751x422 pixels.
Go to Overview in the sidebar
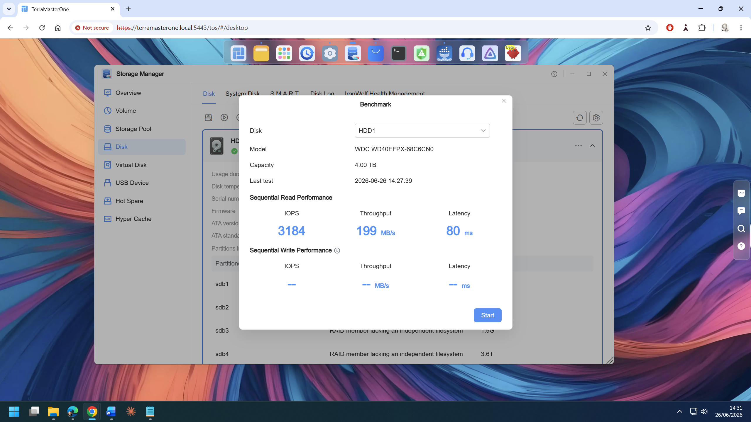(x=142, y=93)
